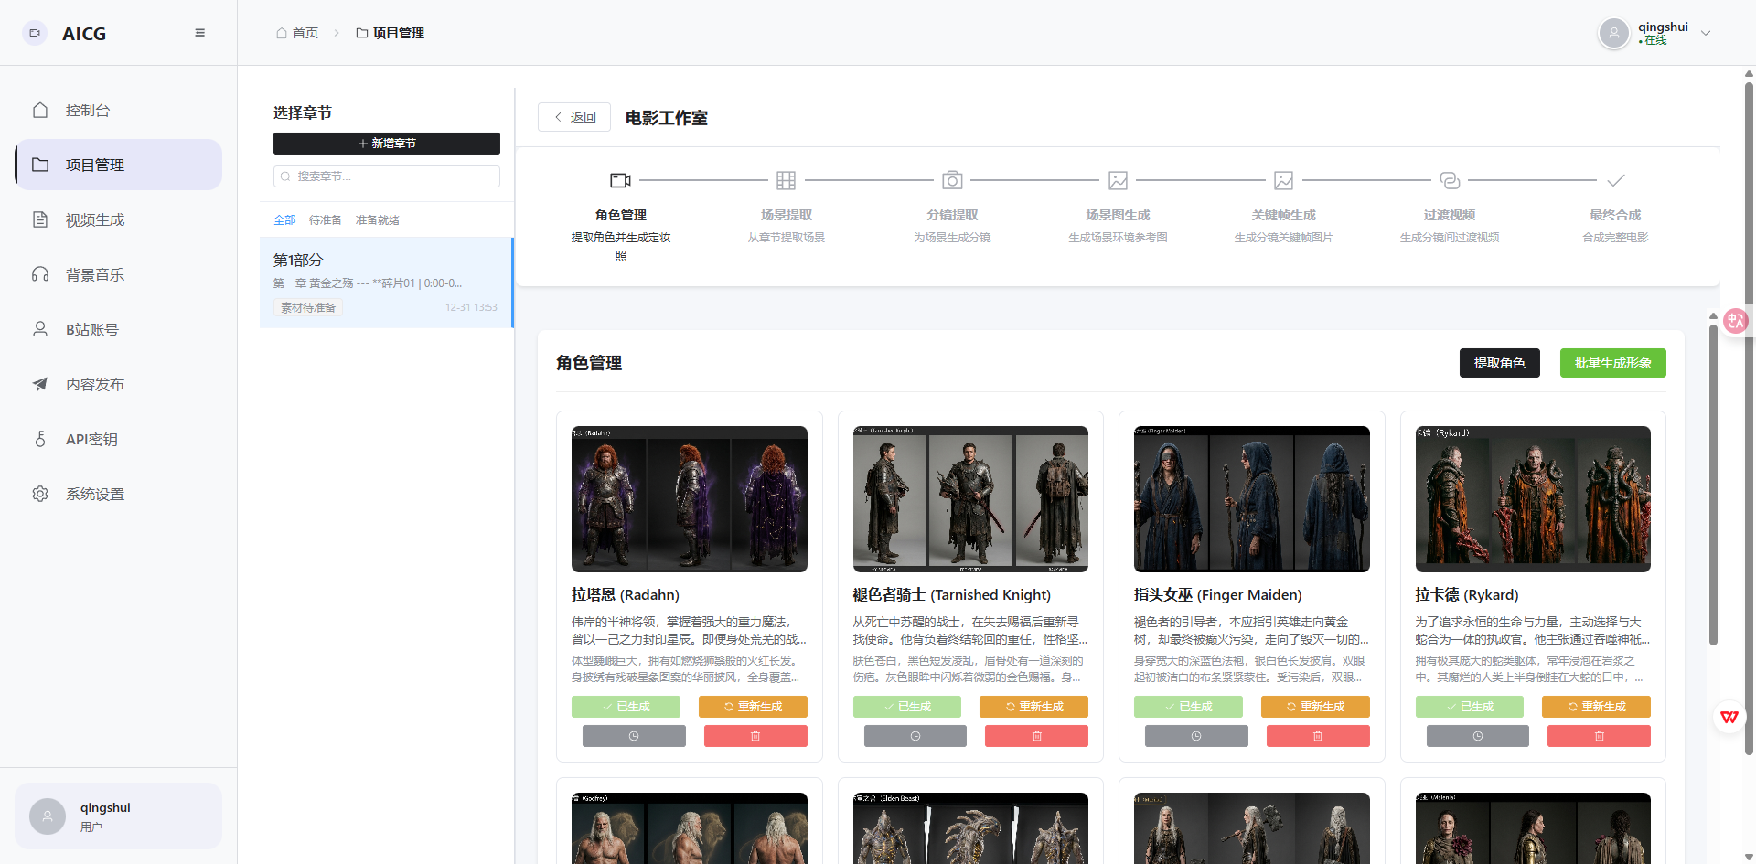Open 系统设置 sidebar entry

(x=118, y=494)
